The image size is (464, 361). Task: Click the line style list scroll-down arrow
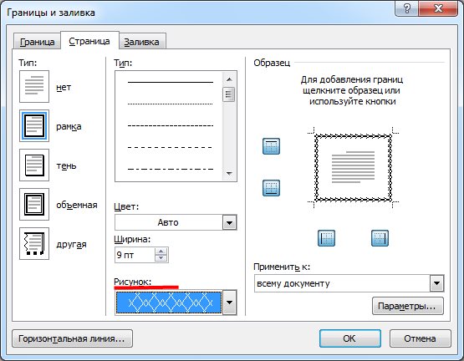(229, 174)
